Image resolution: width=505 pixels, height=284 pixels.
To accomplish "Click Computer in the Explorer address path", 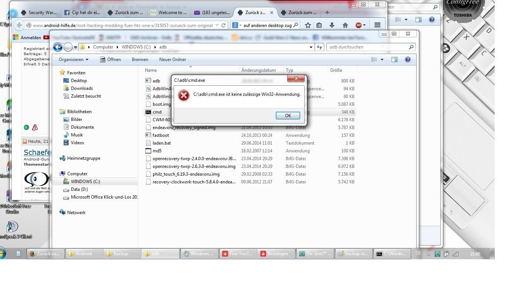I will click(x=103, y=47).
